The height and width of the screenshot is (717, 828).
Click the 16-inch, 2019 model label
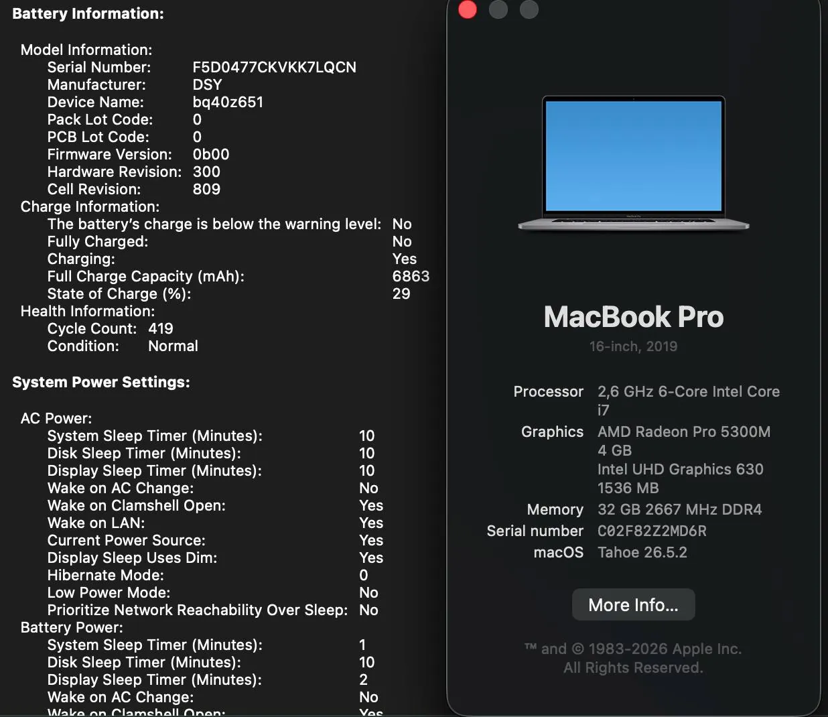pyautogui.click(x=633, y=346)
